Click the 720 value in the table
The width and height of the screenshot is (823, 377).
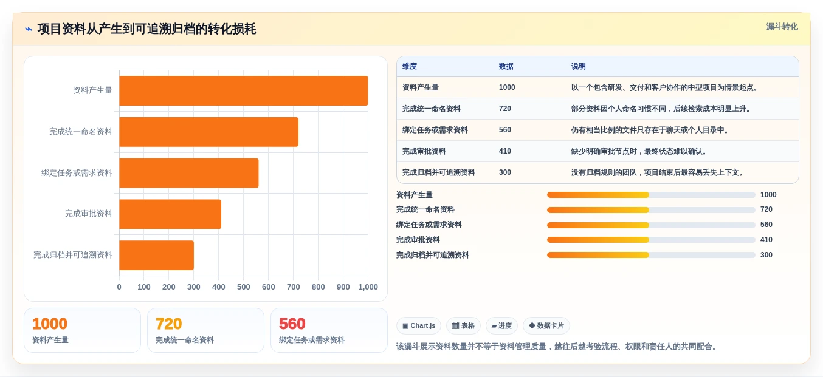tap(505, 109)
